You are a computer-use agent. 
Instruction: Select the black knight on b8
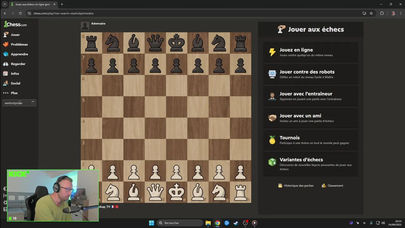click(113, 43)
